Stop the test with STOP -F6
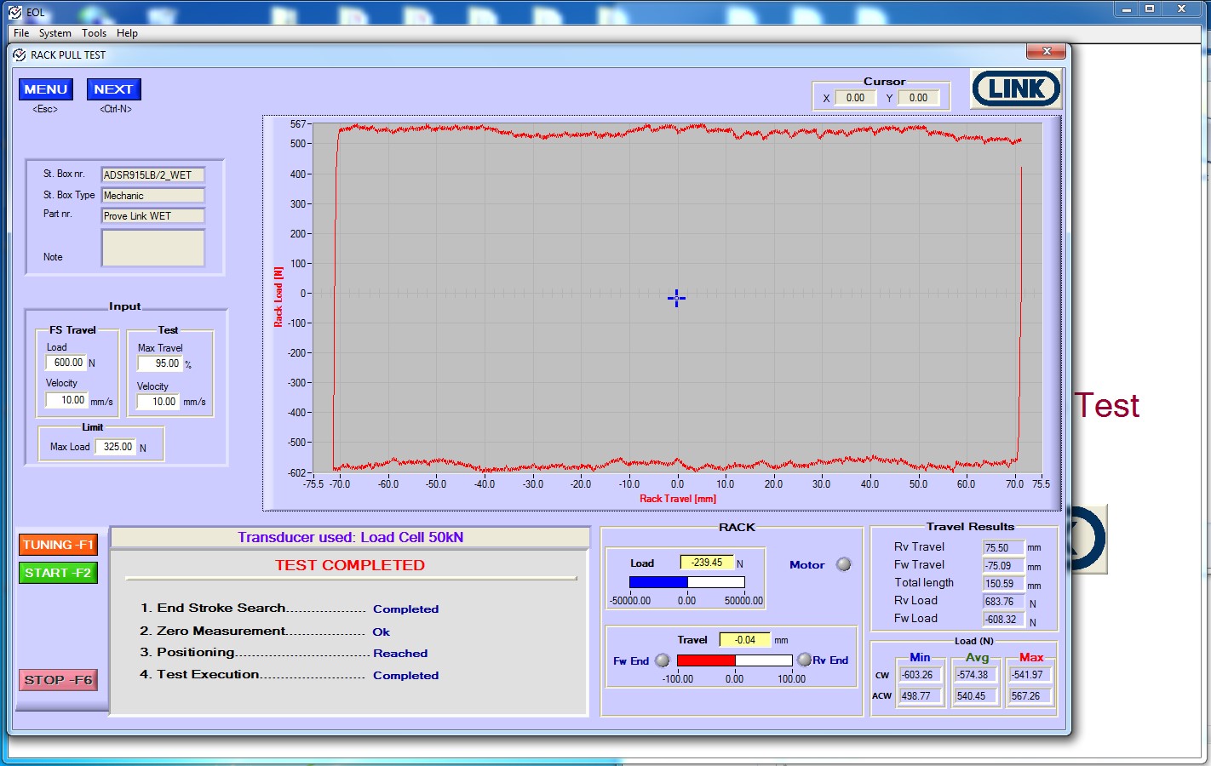This screenshot has height=766, width=1211. (x=58, y=680)
